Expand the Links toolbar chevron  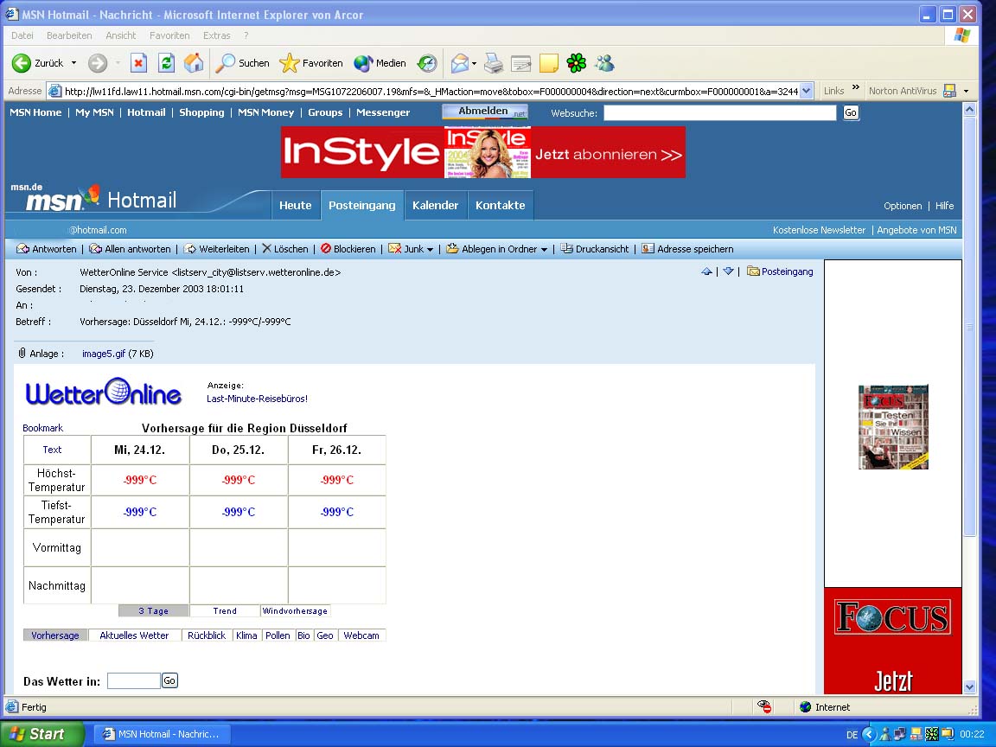[856, 87]
